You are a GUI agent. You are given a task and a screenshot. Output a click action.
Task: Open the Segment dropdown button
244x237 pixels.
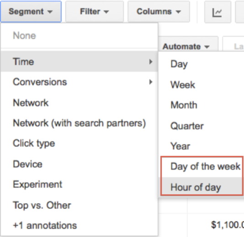click(31, 11)
